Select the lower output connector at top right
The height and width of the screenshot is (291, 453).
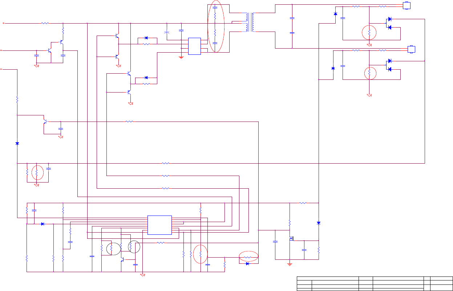tap(411, 49)
